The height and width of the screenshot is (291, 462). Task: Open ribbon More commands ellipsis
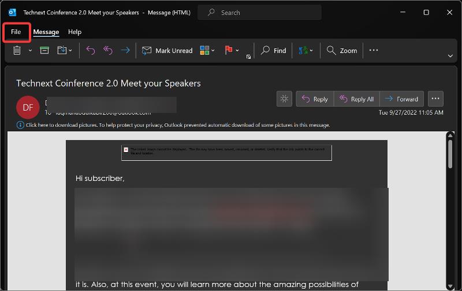coord(374,50)
